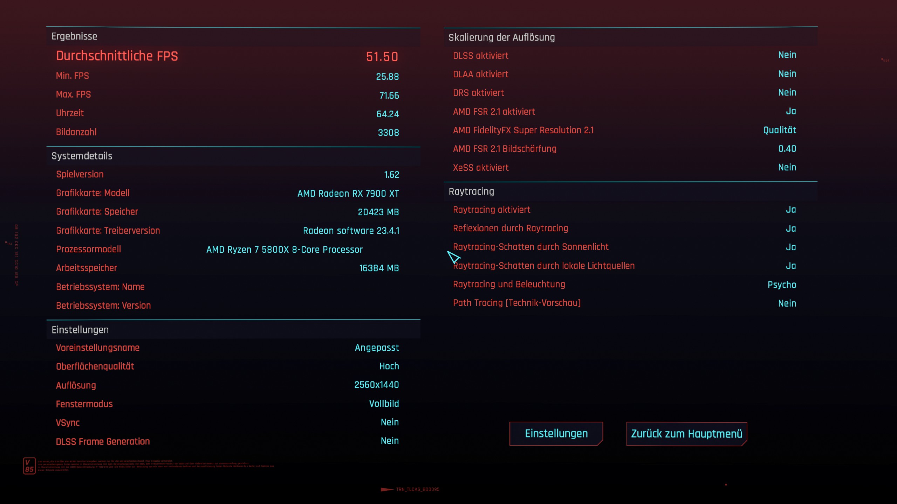Click the Raytracing section header

pos(471,191)
